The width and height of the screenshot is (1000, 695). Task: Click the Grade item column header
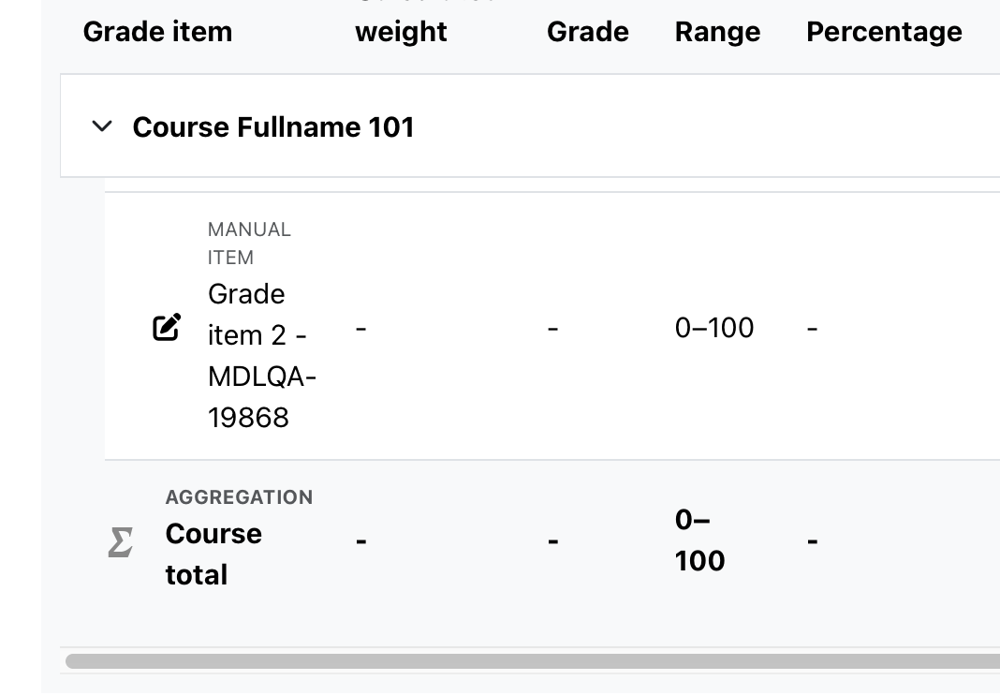(157, 31)
